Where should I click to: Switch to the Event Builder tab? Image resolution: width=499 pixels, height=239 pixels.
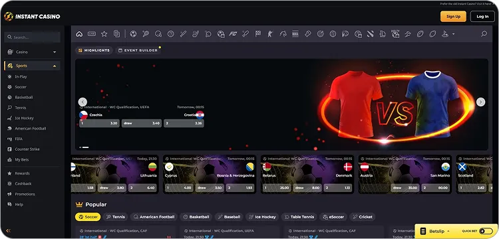click(138, 50)
